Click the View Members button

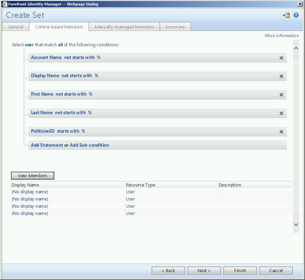click(33, 175)
